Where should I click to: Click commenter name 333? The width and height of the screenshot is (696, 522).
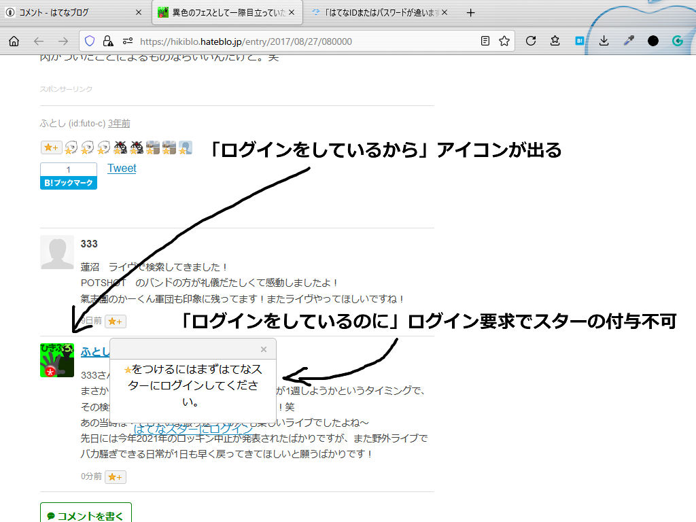click(x=89, y=244)
